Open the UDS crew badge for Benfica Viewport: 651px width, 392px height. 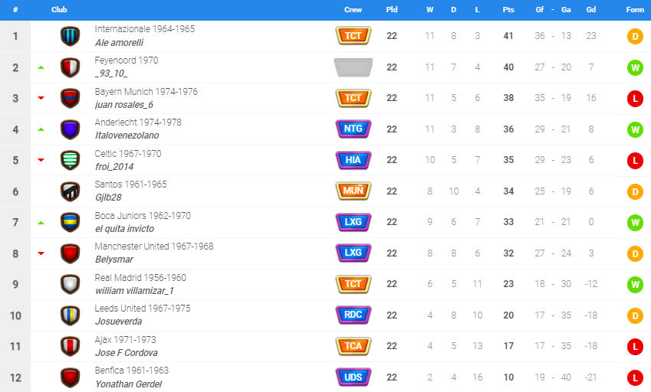(353, 377)
